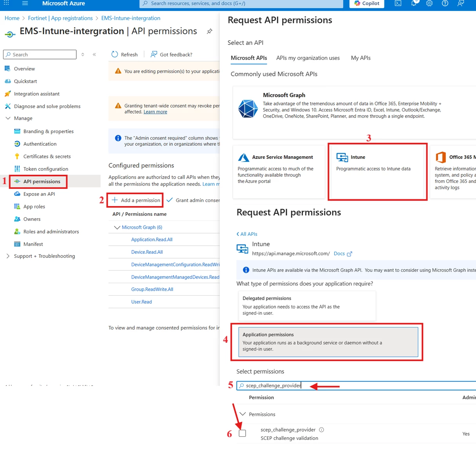Select the Intune API card

378,172
